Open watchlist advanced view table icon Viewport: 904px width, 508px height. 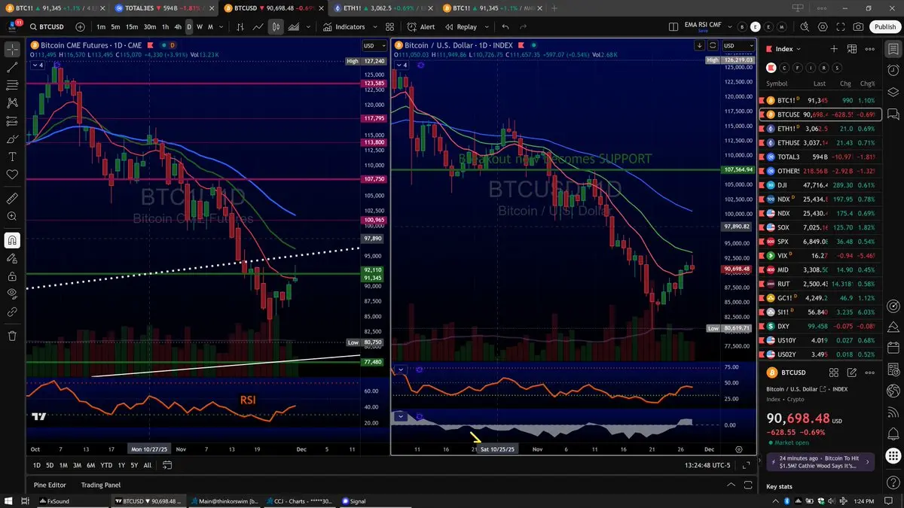tap(852, 49)
